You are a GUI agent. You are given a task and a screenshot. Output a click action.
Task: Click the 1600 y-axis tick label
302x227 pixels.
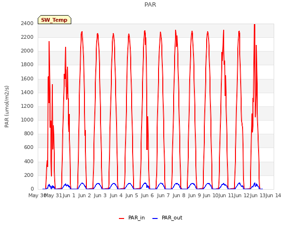[x=27, y=79]
